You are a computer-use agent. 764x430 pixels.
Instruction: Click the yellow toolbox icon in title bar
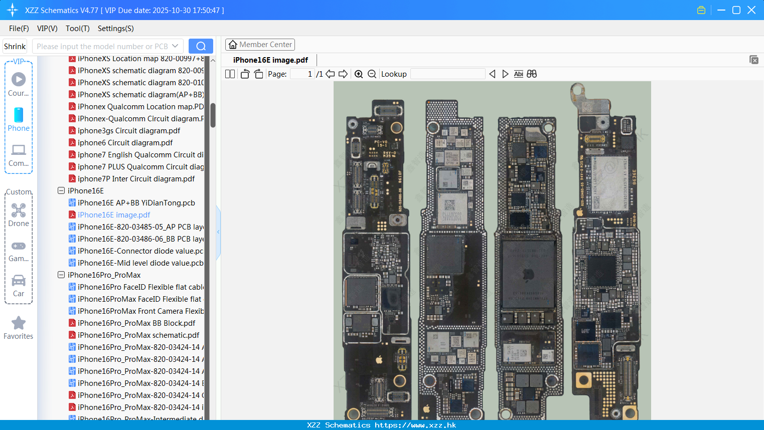(701, 10)
